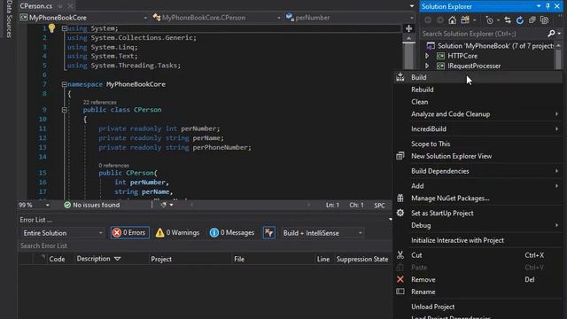Toggle the 0 Messages filter

[232, 233]
